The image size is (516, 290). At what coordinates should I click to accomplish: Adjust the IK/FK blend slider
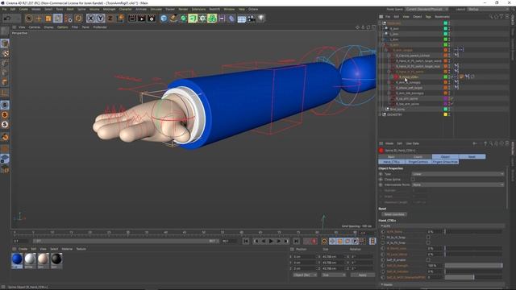pyautogui.click(x=473, y=232)
